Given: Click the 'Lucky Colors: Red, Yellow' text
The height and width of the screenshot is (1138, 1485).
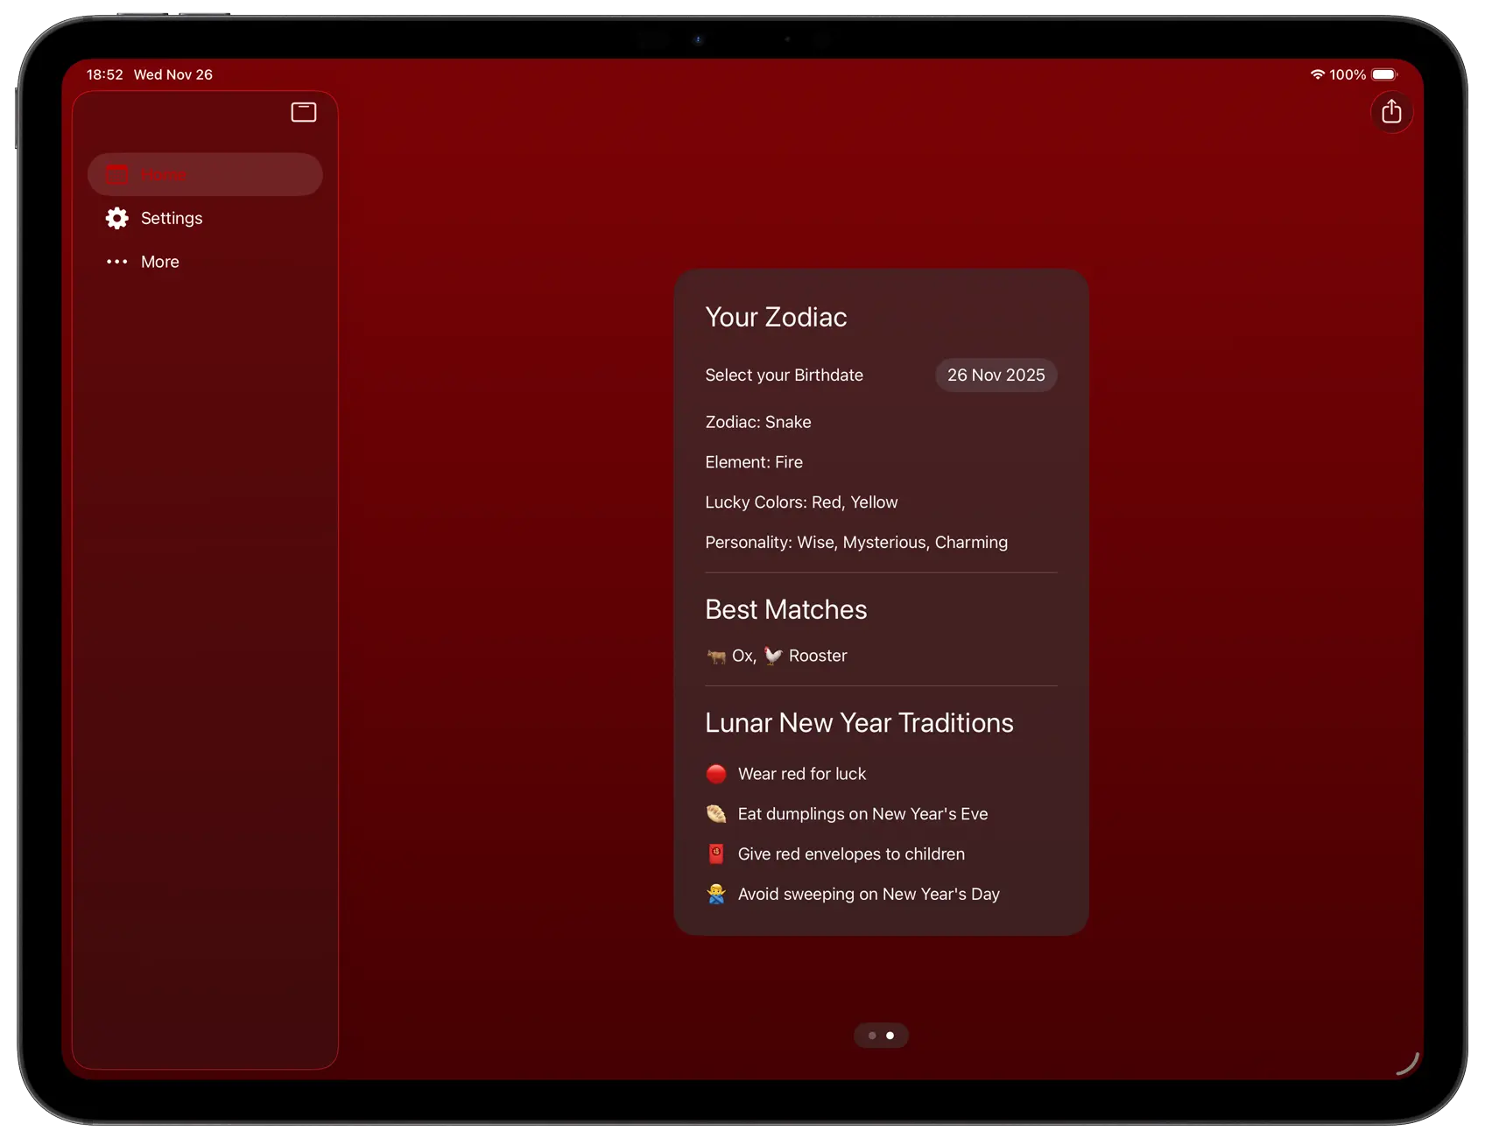Looking at the screenshot, I should point(801,502).
